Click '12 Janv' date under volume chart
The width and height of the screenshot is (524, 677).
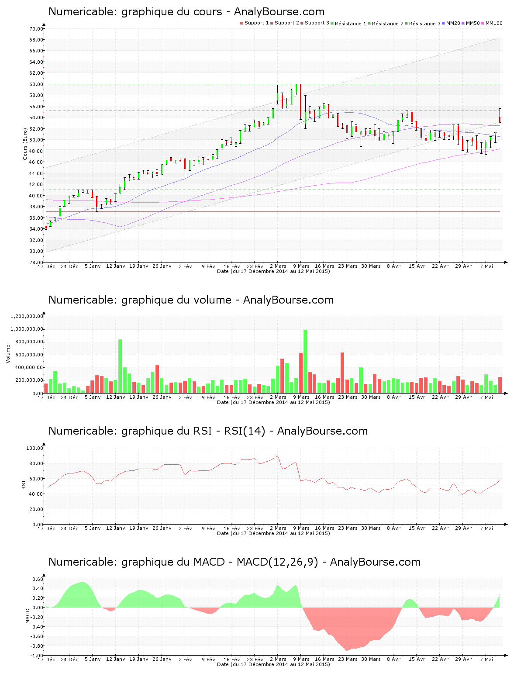point(116,397)
